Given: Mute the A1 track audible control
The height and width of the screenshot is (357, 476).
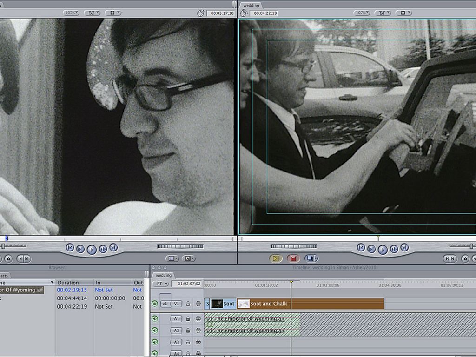Looking at the screenshot, I should coord(155,319).
